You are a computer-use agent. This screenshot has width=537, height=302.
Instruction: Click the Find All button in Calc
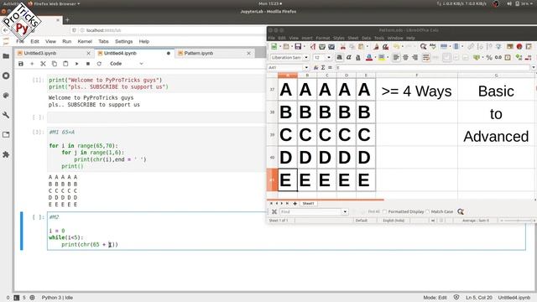tap(373, 211)
